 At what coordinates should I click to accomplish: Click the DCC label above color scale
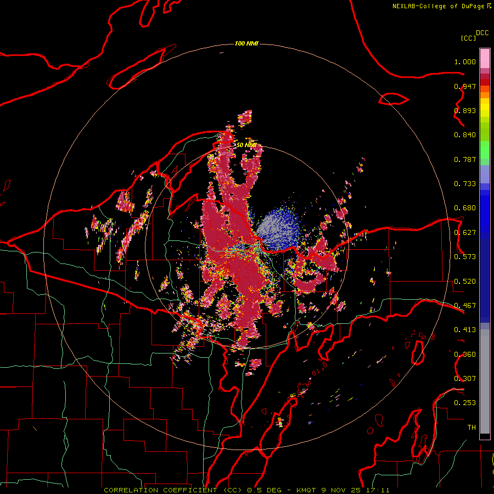[x=482, y=33]
